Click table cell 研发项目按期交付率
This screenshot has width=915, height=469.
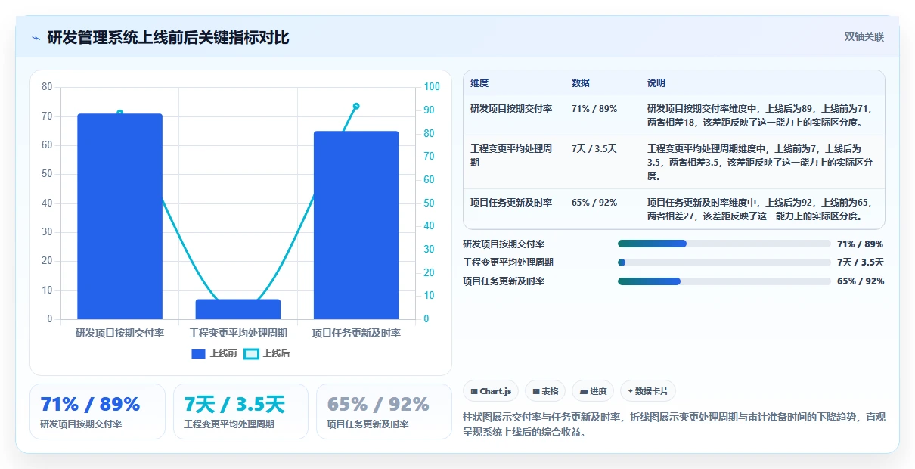(511, 108)
